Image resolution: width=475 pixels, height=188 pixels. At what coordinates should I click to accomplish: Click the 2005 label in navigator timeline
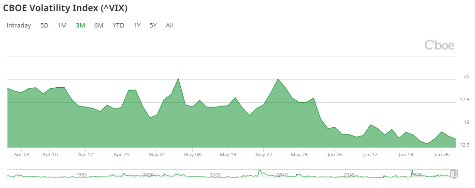(215, 175)
